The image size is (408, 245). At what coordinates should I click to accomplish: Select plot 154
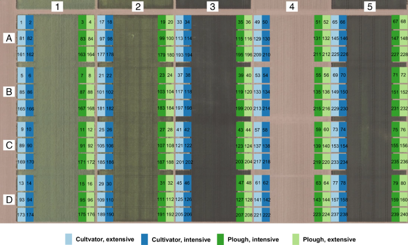(x=343, y=146)
